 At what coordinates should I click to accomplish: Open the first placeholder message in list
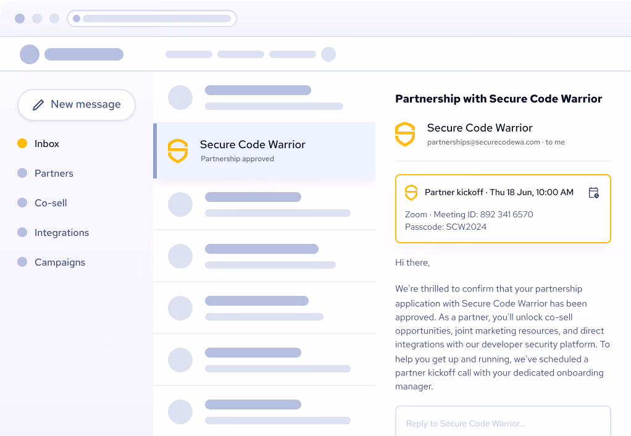point(264,98)
